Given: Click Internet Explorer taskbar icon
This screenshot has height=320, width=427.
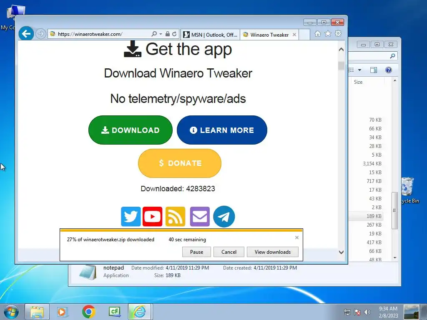Looking at the screenshot, I should [x=139, y=312].
